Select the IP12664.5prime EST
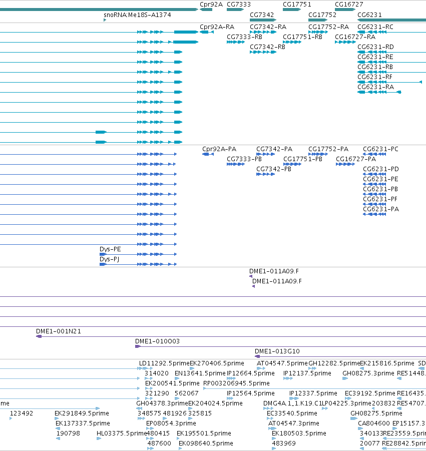The height and width of the screenshot is (451, 426). pyautogui.click(x=231, y=378)
